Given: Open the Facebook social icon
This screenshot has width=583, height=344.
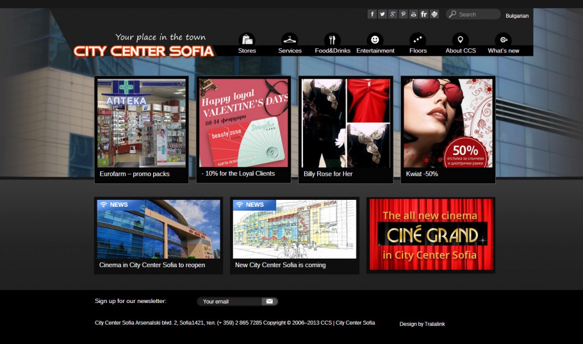Looking at the screenshot, I should coord(372,14).
